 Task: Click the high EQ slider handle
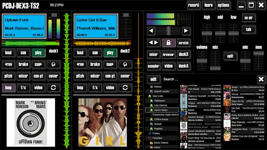[x=207, y=33]
